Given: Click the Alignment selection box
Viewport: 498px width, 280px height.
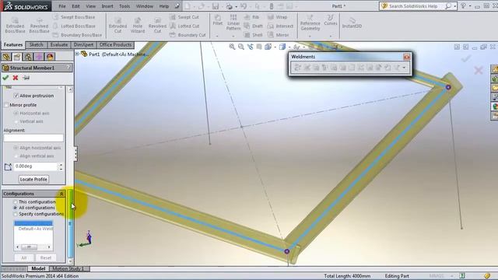Looking at the screenshot, I should pyautogui.click(x=33, y=138).
